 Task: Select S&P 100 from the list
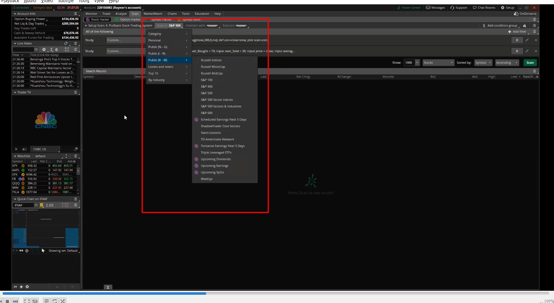[206, 80]
